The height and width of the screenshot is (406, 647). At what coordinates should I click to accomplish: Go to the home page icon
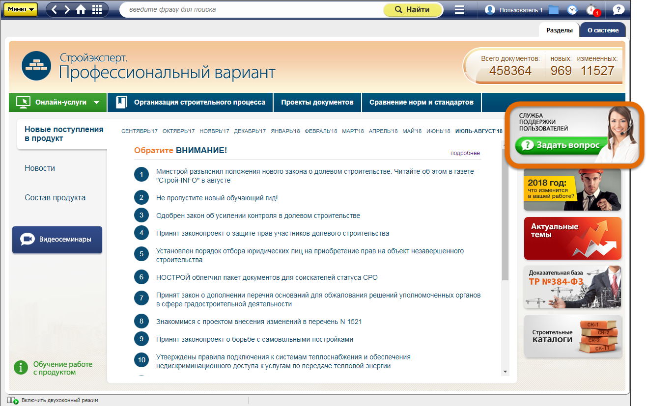coord(81,10)
